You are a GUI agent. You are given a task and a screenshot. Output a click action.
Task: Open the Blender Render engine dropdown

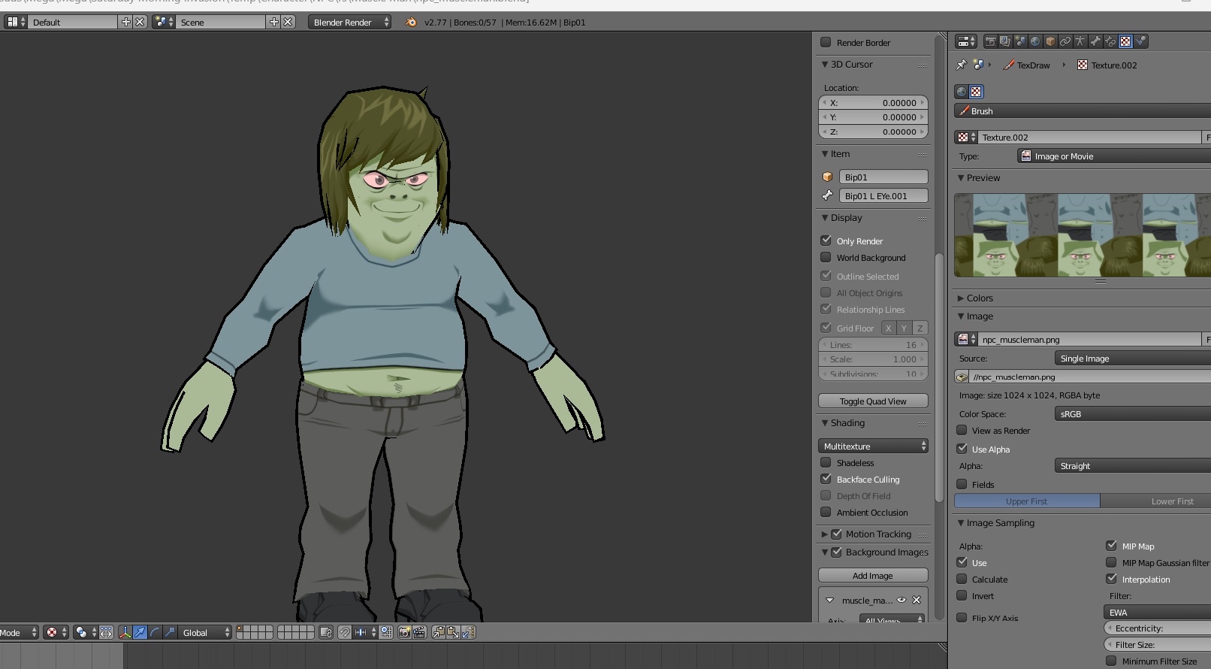point(349,22)
